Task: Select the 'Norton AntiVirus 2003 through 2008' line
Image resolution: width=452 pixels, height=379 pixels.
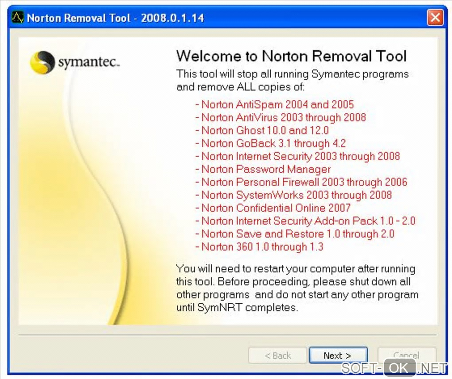Action: pos(281,117)
